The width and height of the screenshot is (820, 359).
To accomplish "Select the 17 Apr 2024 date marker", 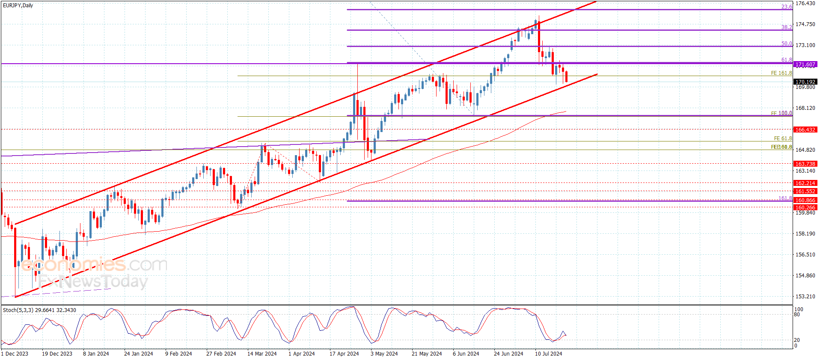I will tap(344, 353).
